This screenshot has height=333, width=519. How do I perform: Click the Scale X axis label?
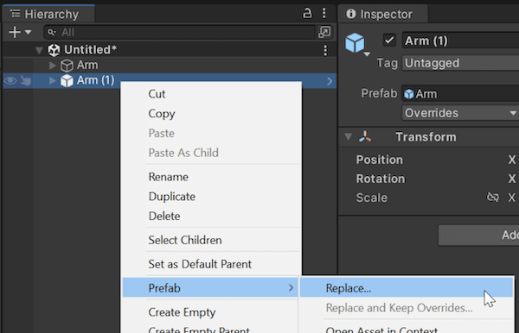(512, 198)
